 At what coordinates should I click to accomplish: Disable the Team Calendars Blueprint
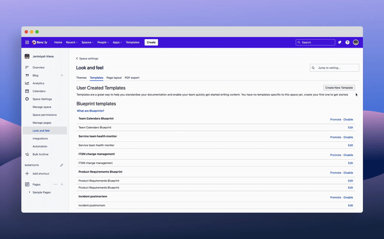(x=348, y=120)
